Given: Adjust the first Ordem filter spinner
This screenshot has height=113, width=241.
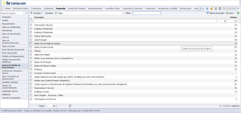Looking at the screenshot, I should 225,21.
